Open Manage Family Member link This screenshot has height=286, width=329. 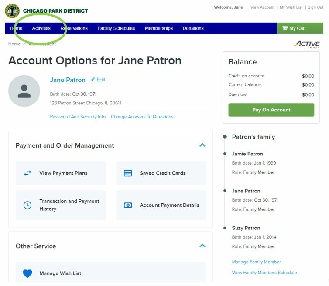tap(256, 262)
